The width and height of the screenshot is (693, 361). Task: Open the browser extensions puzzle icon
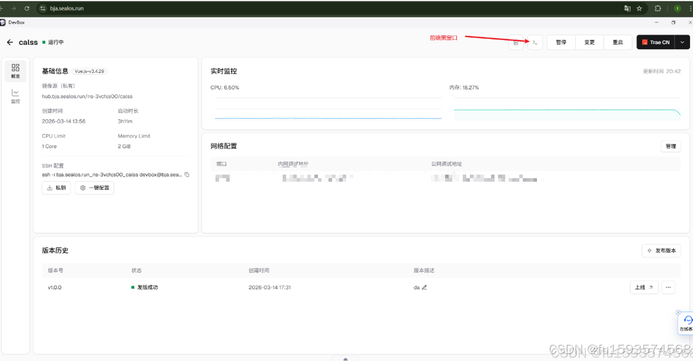tap(658, 8)
